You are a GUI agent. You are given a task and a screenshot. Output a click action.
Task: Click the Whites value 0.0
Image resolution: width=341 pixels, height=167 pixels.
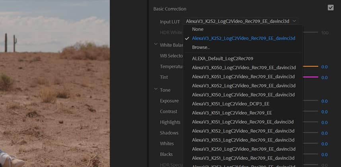(324, 144)
